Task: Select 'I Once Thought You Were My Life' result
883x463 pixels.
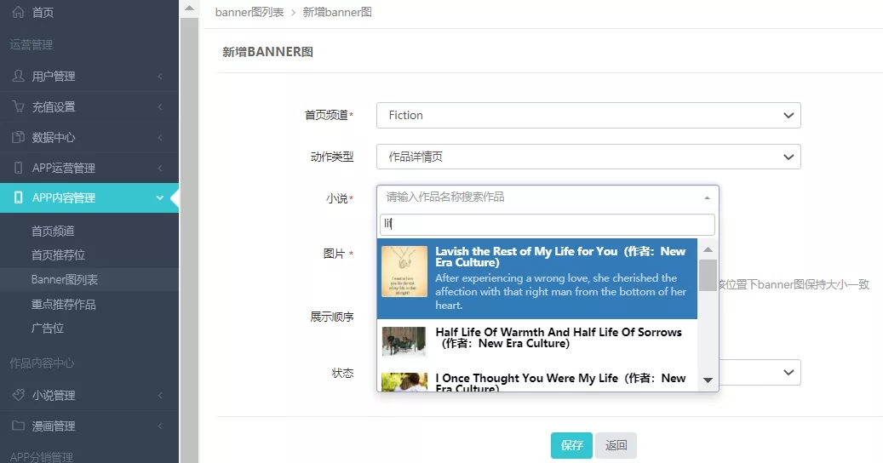Action: tap(537, 379)
